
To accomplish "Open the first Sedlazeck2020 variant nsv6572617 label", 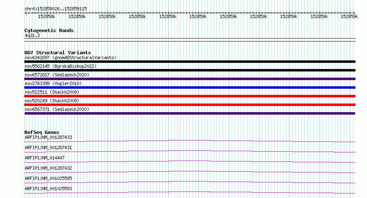I will (57, 75).
